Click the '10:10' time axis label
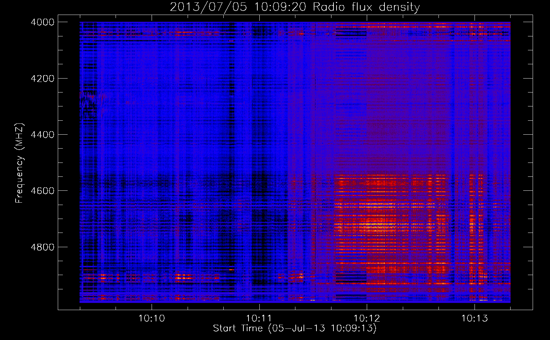Screen dimensions: 550x340 [x=152, y=318]
